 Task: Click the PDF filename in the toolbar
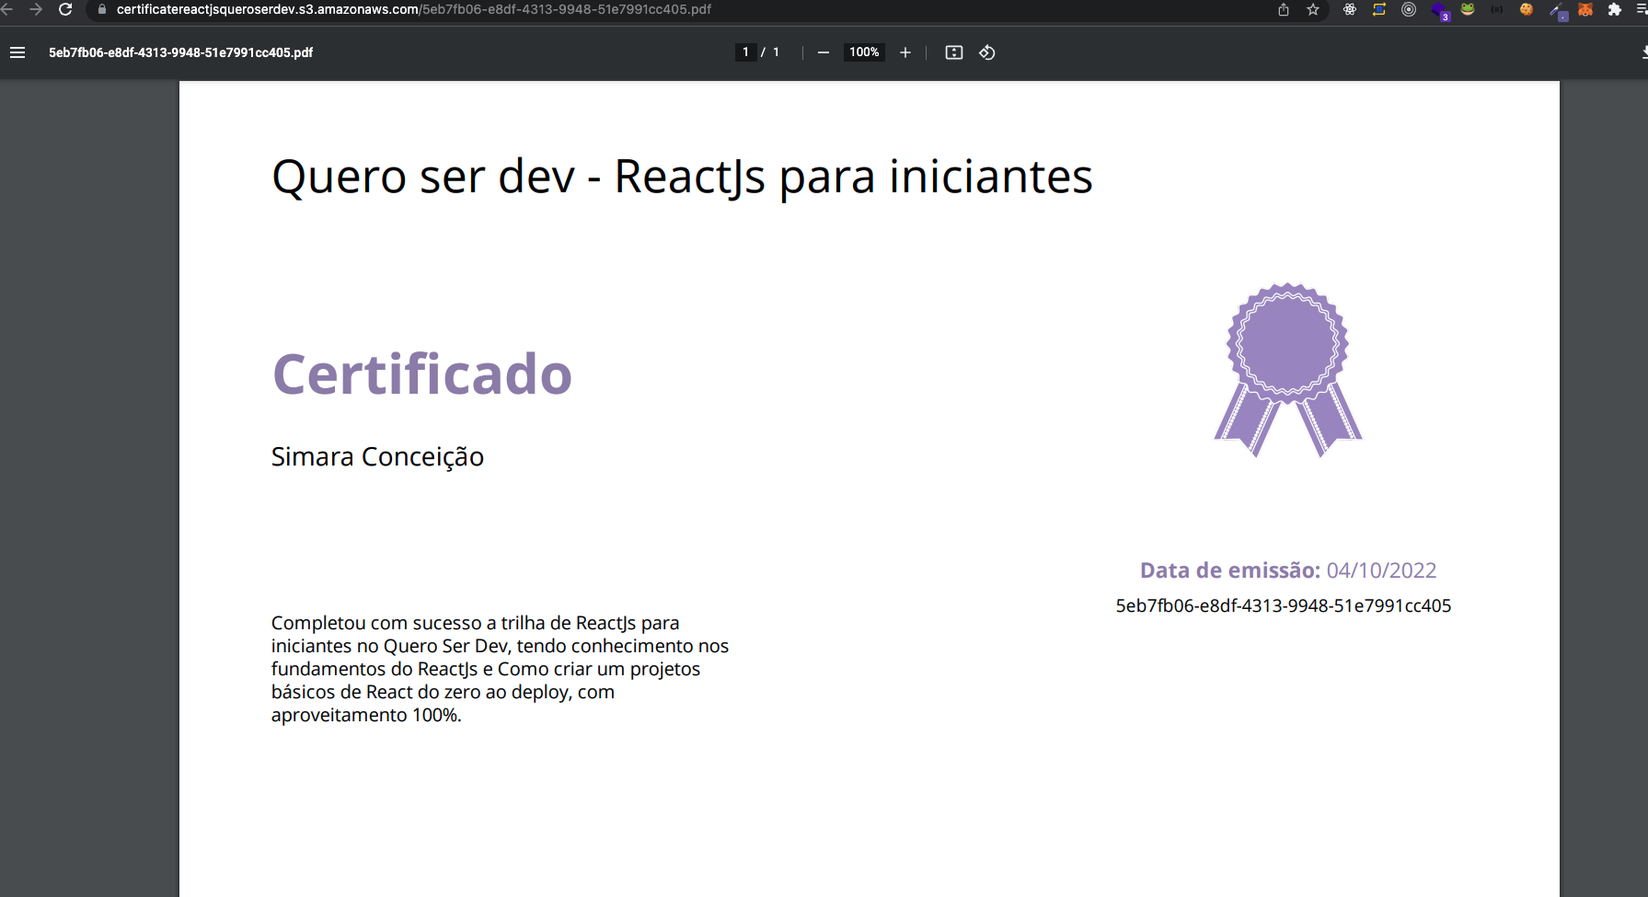[181, 52]
